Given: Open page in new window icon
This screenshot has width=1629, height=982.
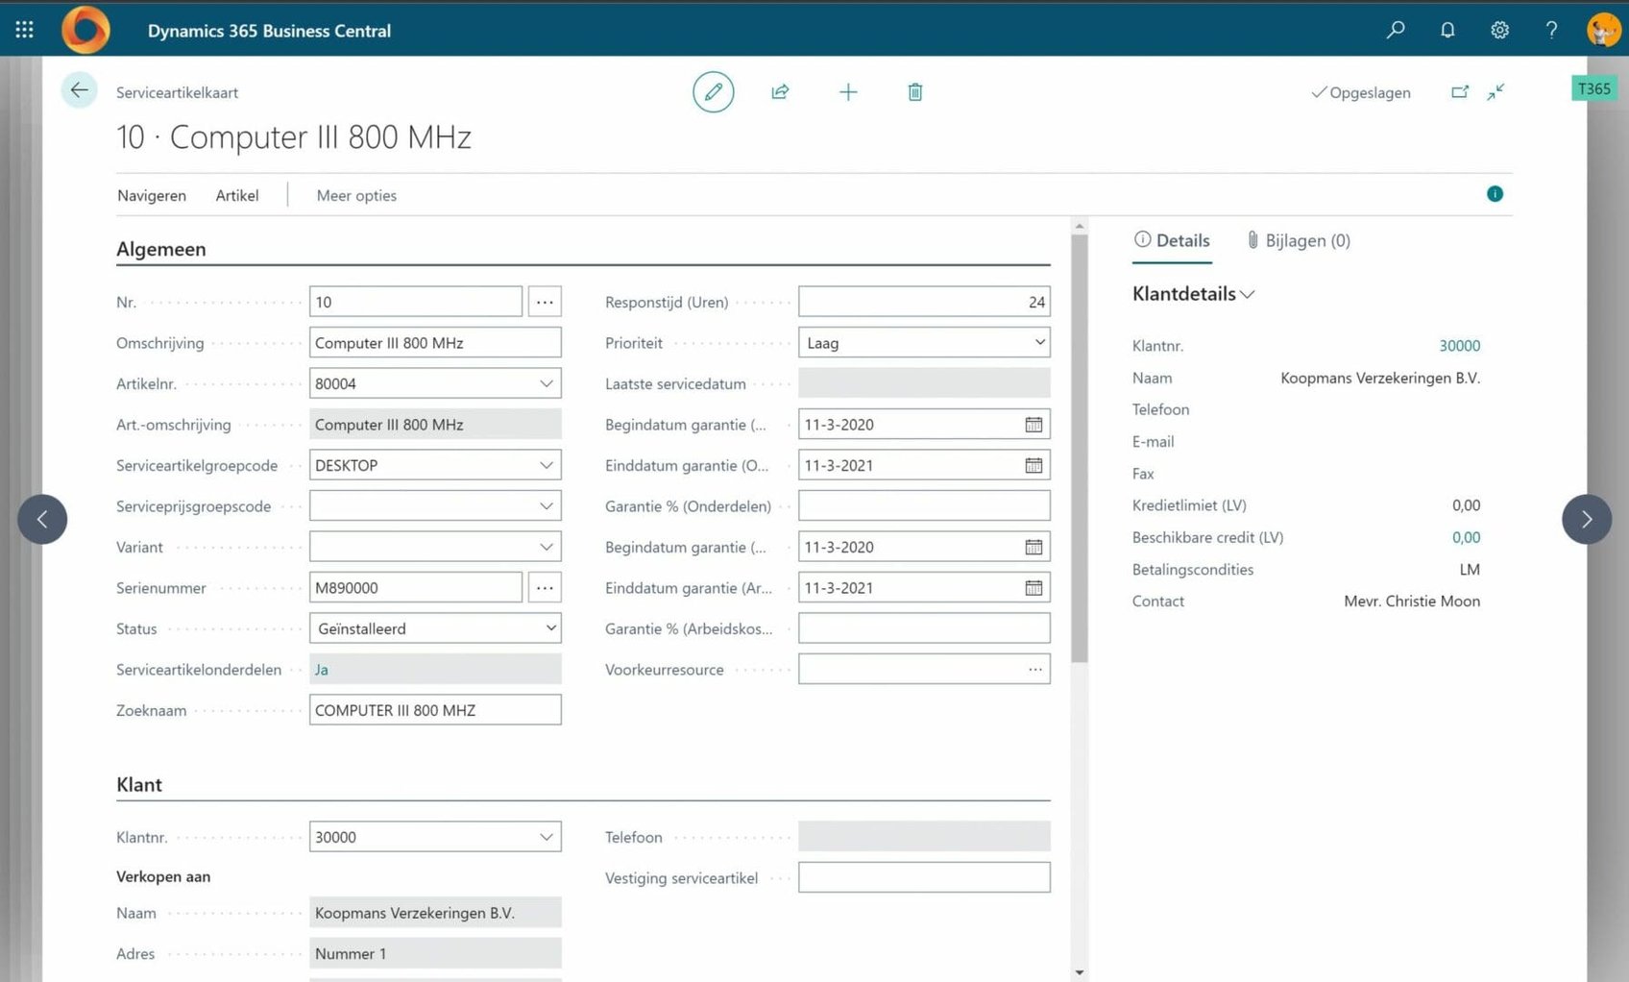Looking at the screenshot, I should coord(1460,92).
